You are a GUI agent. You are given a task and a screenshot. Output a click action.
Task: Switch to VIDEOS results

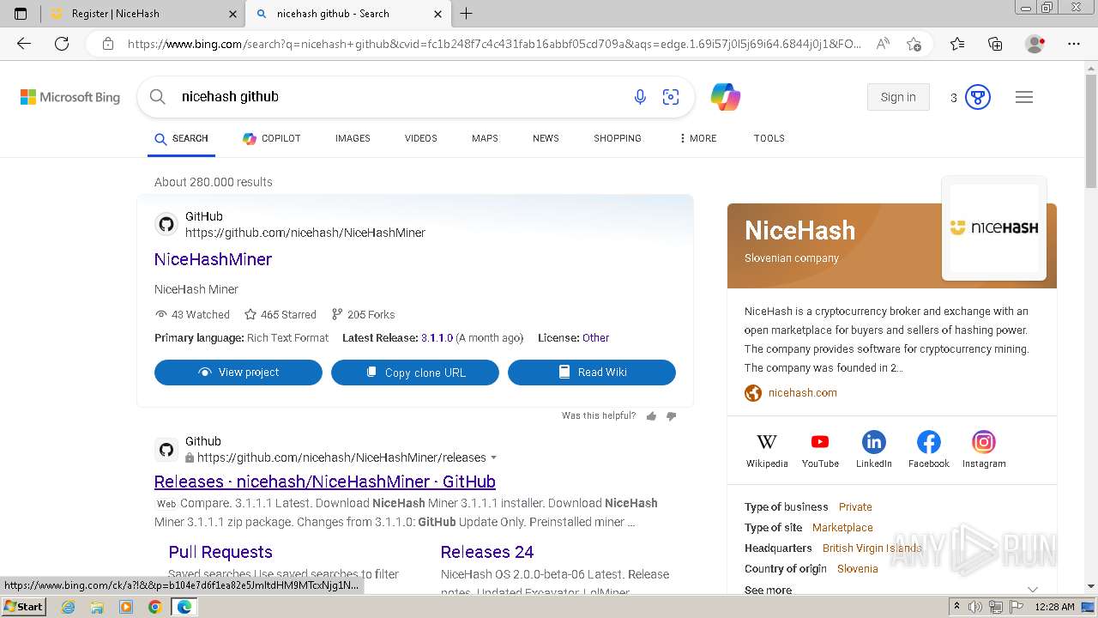(x=421, y=138)
